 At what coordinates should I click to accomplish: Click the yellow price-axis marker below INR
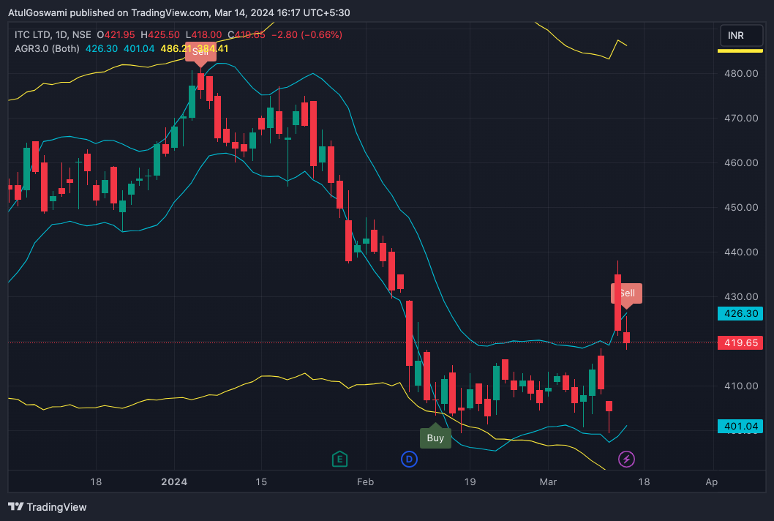click(x=740, y=51)
